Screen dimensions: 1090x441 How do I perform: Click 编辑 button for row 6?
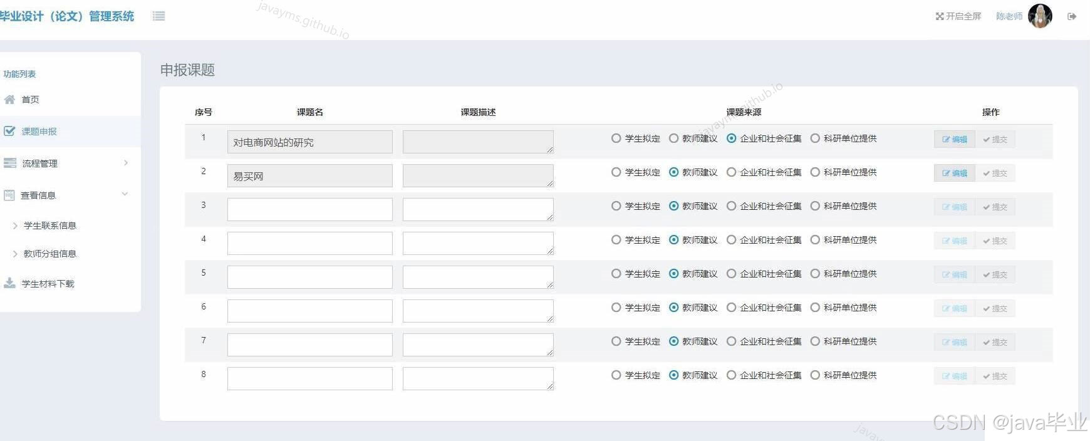click(x=954, y=309)
